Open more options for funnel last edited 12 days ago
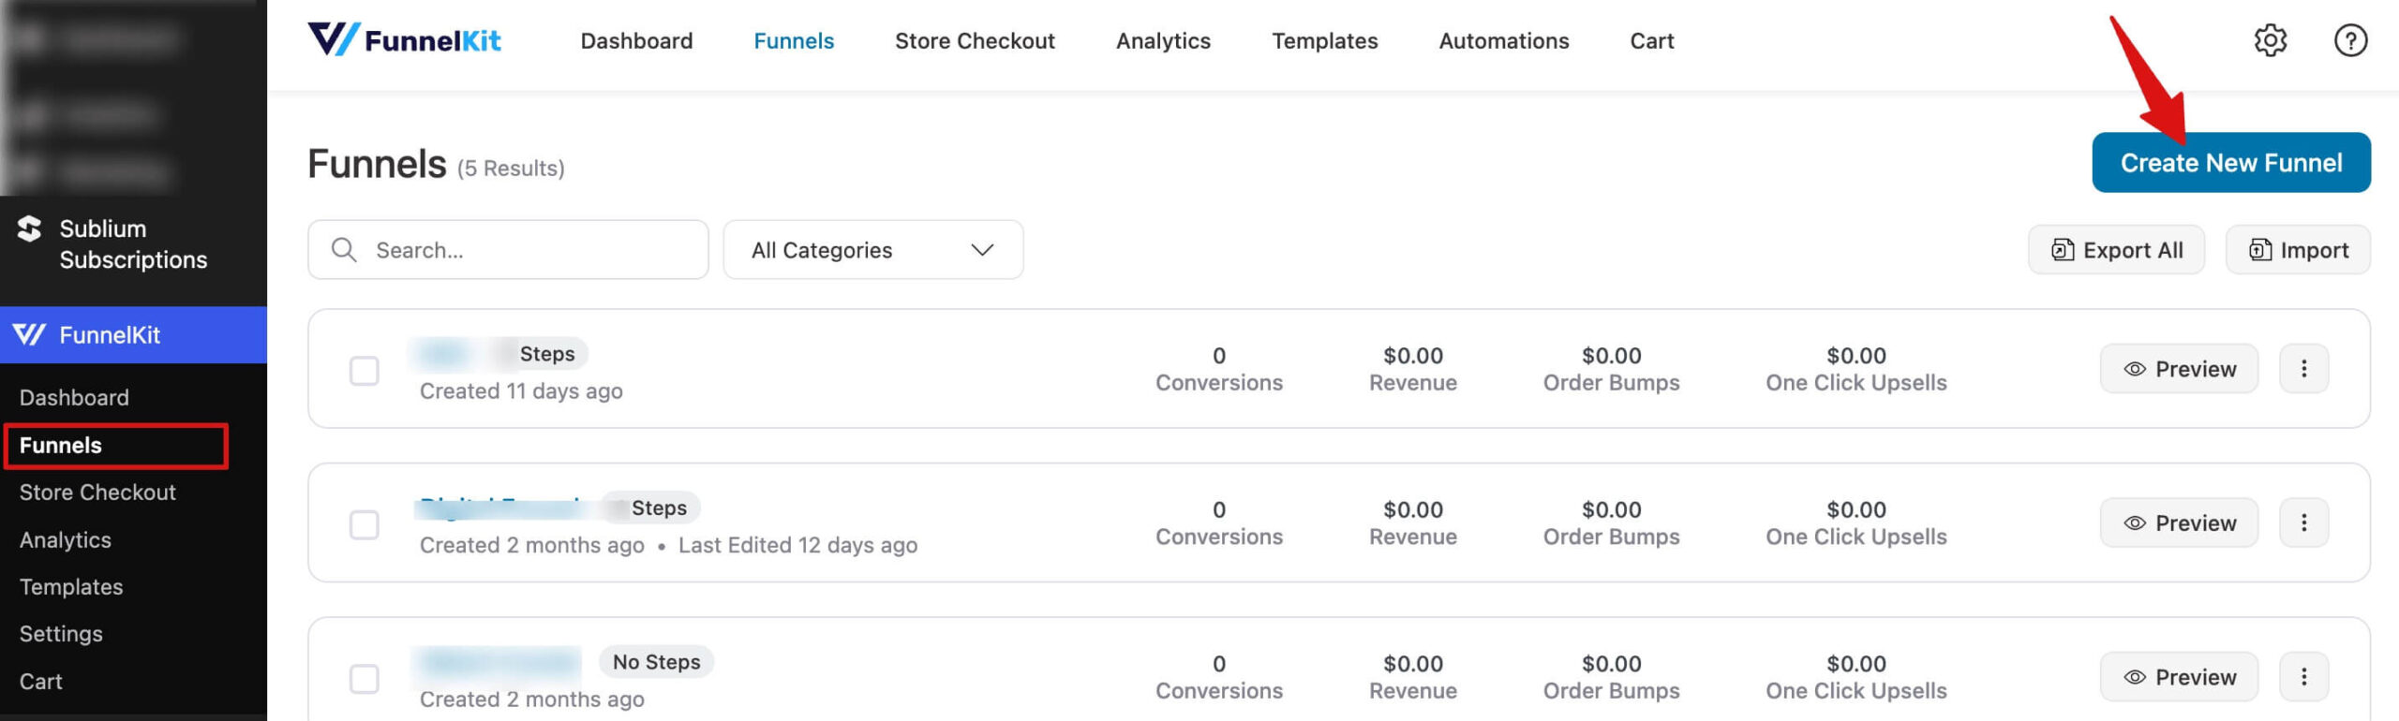 [x=2303, y=522]
